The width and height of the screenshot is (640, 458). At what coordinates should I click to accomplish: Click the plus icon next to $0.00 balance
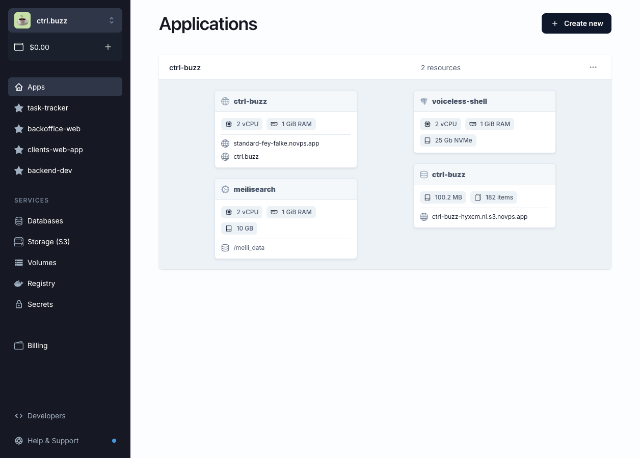(x=108, y=47)
